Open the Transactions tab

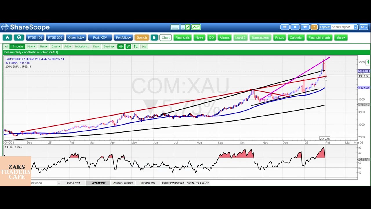pyautogui.click(x=260, y=37)
